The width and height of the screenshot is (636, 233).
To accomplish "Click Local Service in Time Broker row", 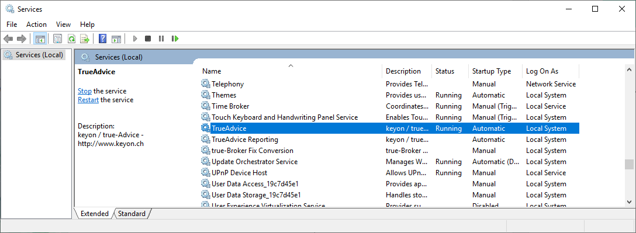I will (546, 106).
